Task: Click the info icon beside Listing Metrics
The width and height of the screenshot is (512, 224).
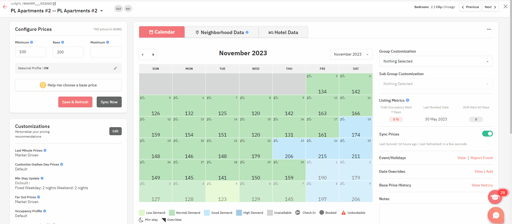Action: pyautogui.click(x=408, y=100)
